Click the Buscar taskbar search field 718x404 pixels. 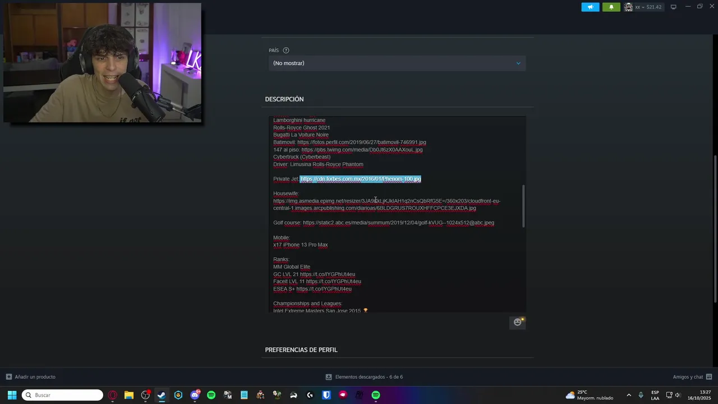(62, 395)
